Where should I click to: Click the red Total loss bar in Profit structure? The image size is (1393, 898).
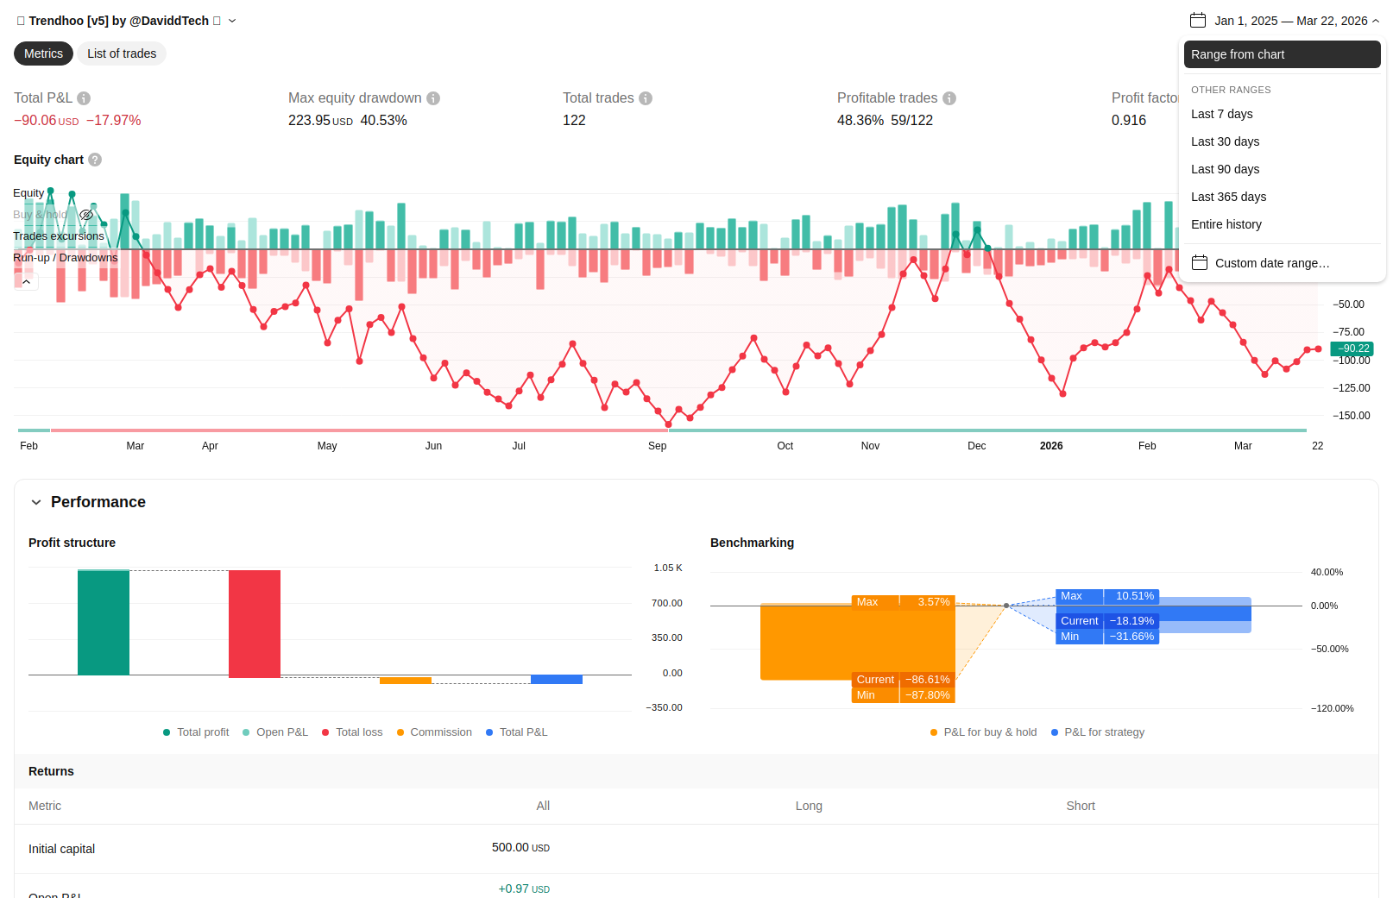255,623
